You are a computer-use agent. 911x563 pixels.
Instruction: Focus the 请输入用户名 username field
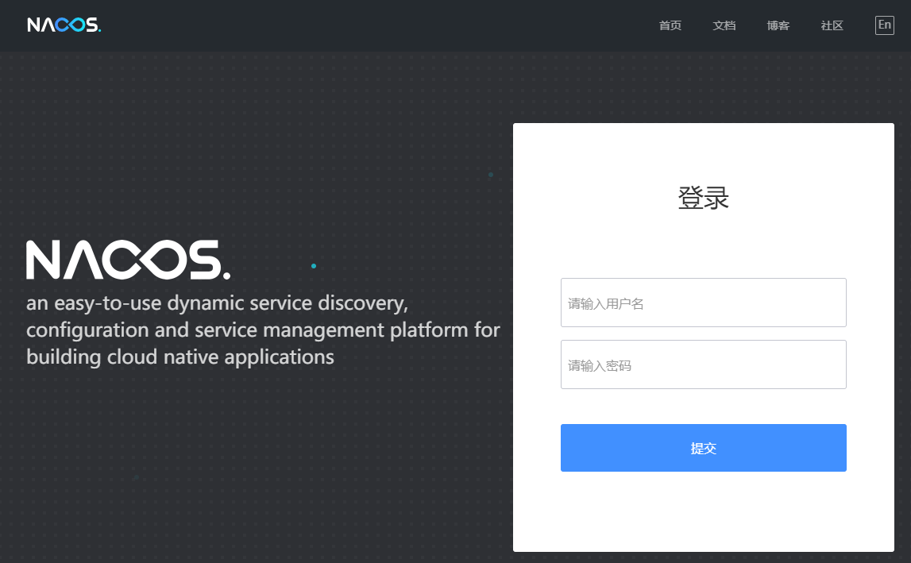(703, 303)
